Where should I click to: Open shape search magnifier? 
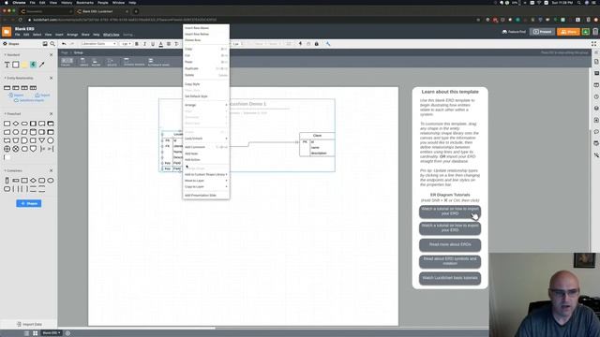pyautogui.click(x=52, y=44)
